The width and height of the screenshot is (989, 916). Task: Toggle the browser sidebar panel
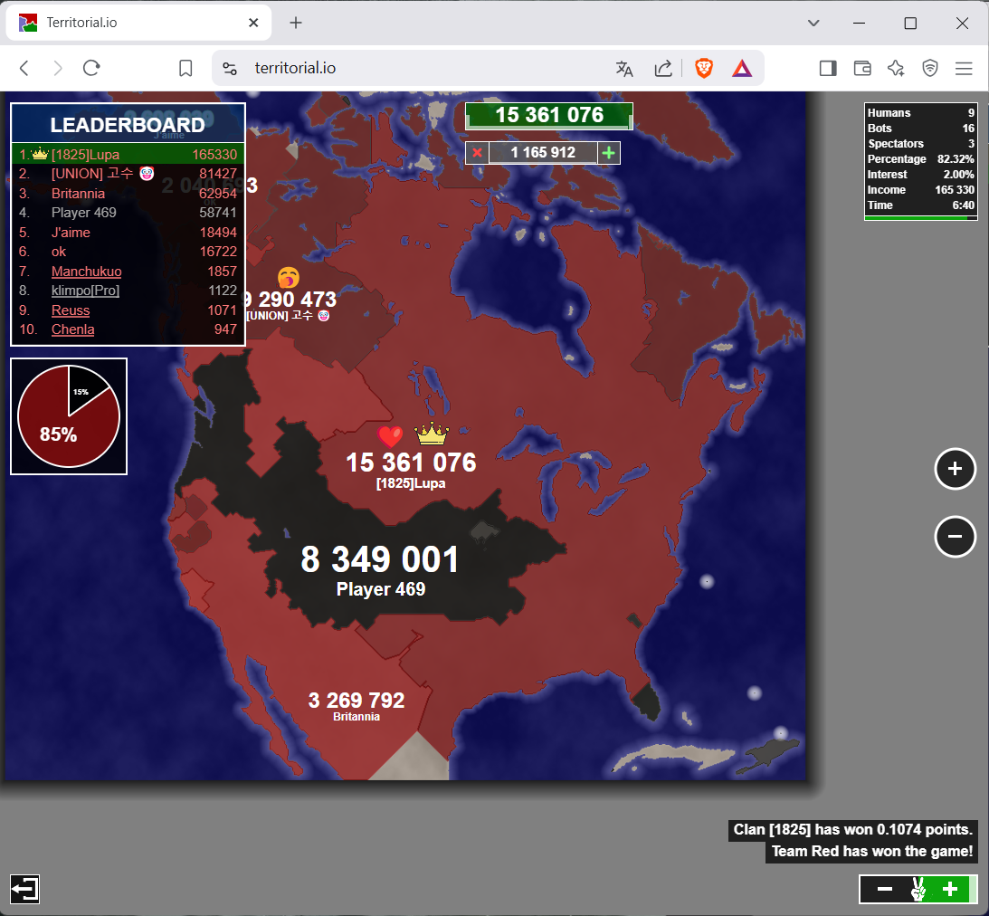(827, 68)
